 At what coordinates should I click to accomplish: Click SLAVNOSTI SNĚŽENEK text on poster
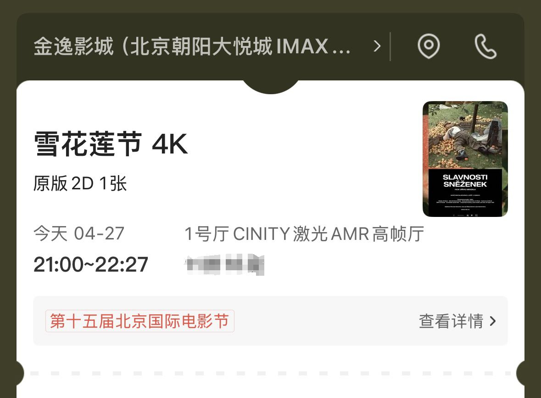coord(465,181)
